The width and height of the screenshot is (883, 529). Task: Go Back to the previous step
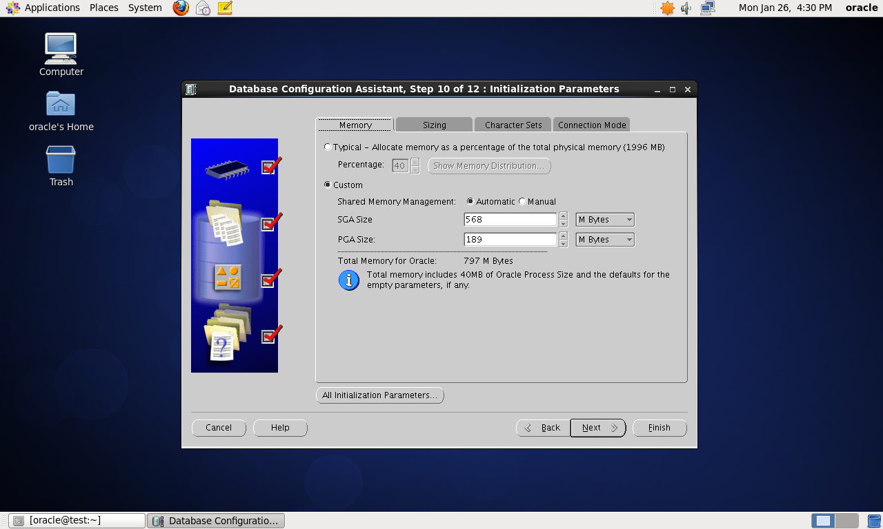coord(543,428)
